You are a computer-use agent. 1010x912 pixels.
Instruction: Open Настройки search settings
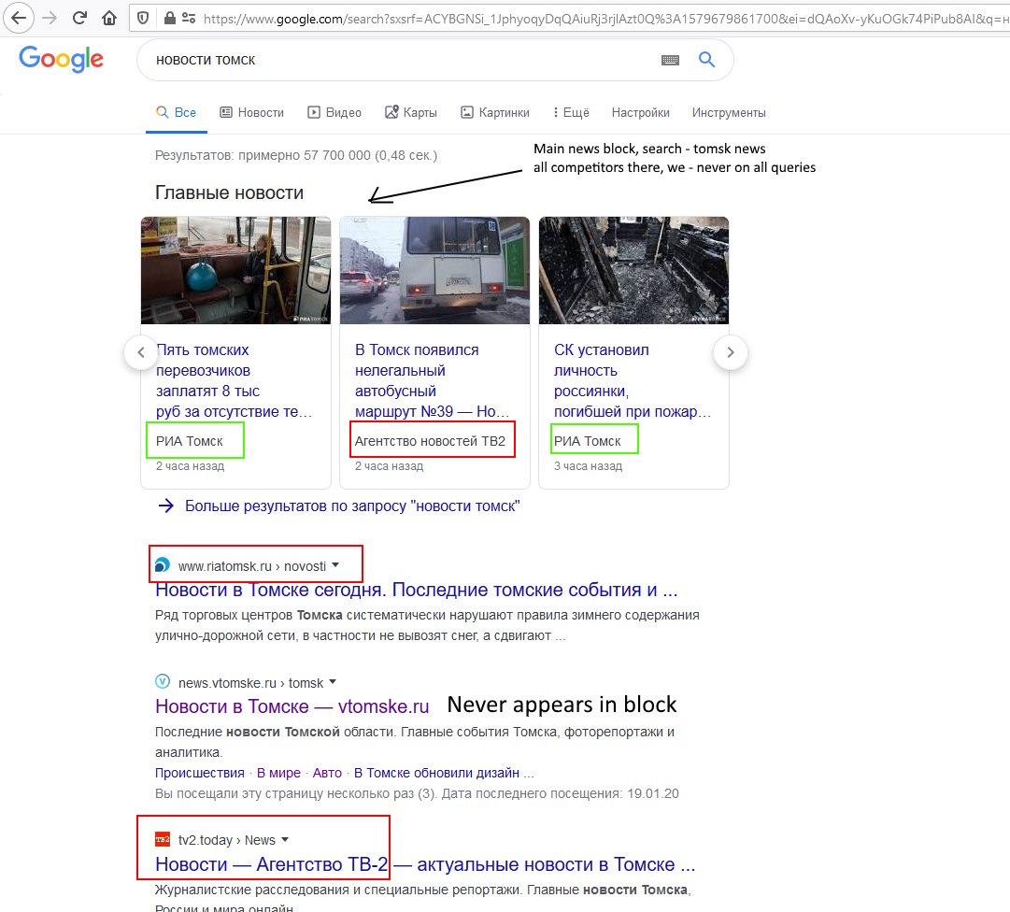click(x=640, y=112)
